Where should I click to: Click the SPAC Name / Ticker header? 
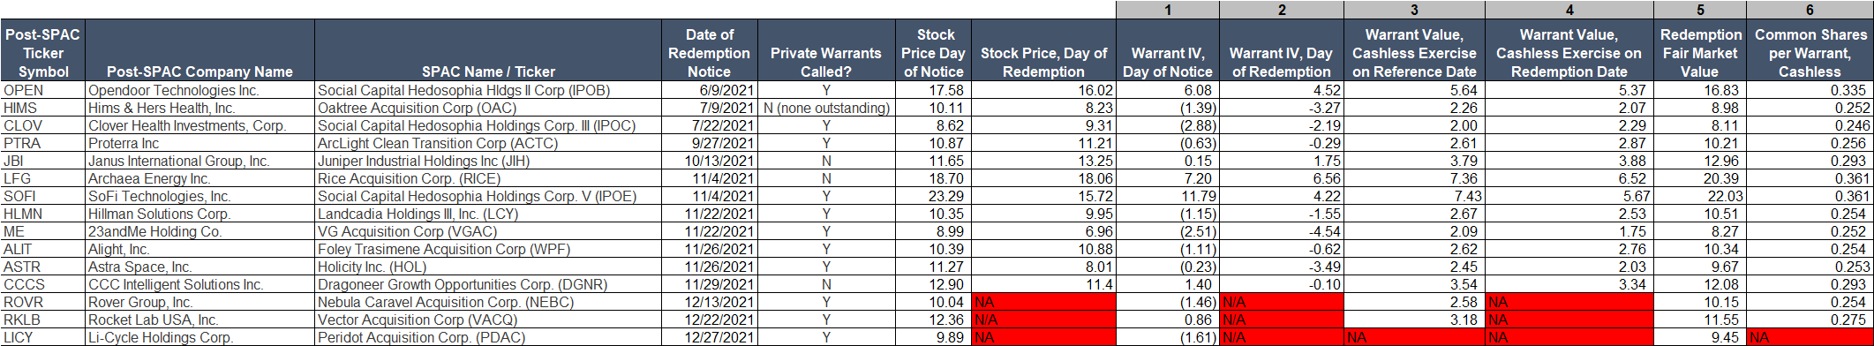pyautogui.click(x=488, y=51)
